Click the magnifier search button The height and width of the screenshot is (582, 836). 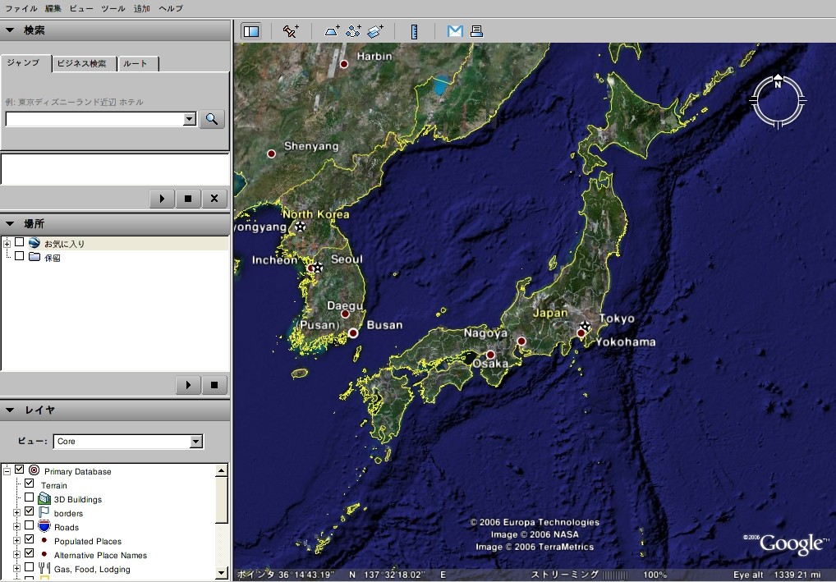pos(212,119)
